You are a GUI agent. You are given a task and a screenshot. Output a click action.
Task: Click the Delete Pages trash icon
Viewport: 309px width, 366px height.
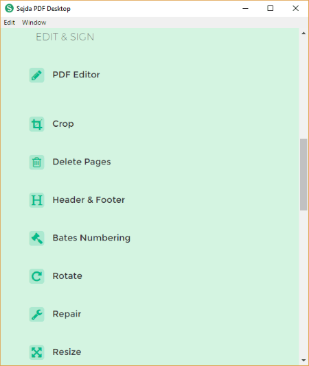36,162
